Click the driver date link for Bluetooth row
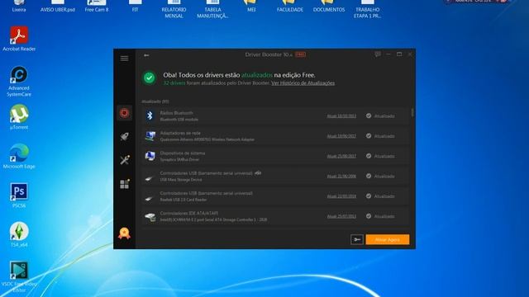Screen dimensions: 529x297 pyautogui.click(x=341, y=116)
